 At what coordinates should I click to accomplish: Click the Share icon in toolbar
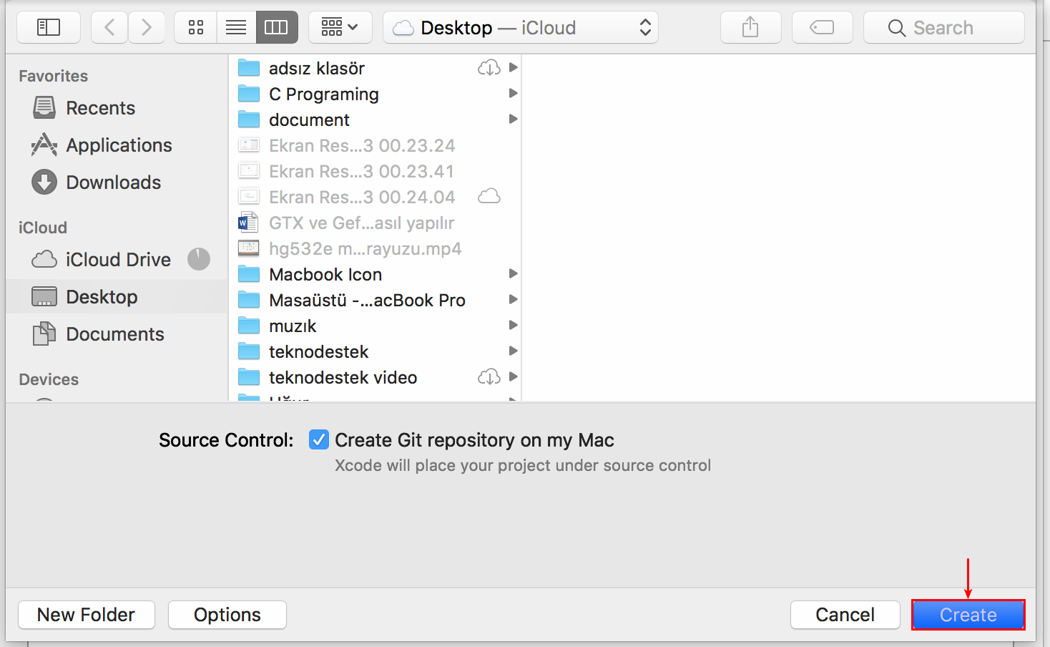coord(750,27)
